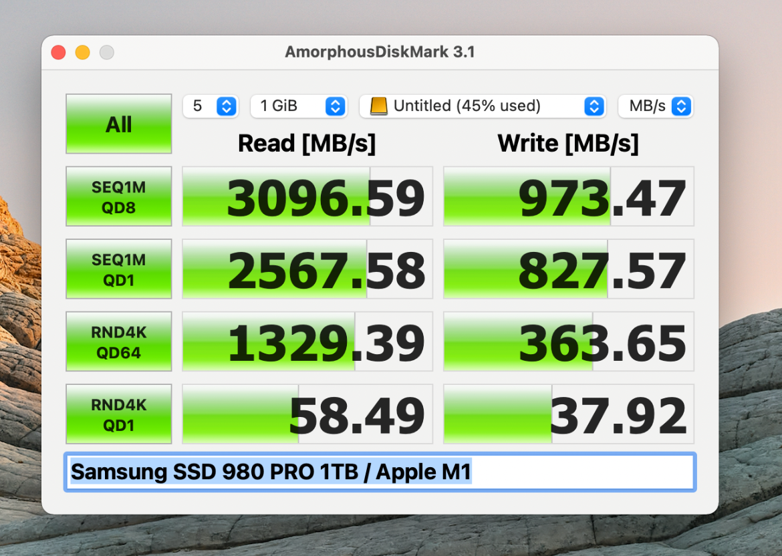Select the 3096.59 SEQ1M QD8 read result

tap(307, 196)
